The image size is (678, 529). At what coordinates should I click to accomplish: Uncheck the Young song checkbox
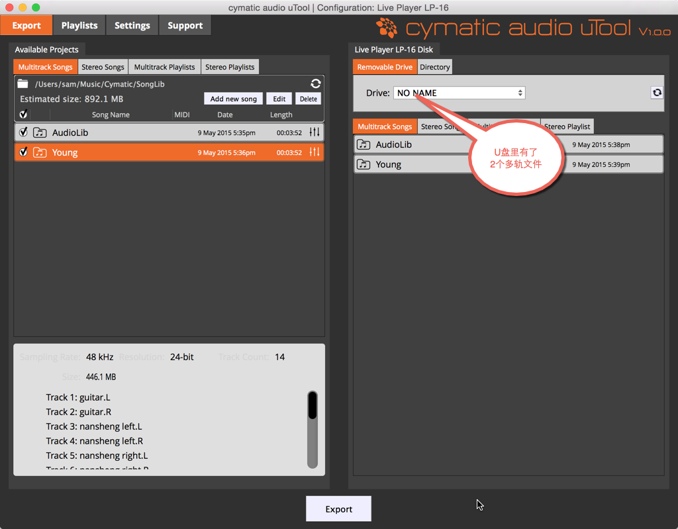click(x=23, y=152)
